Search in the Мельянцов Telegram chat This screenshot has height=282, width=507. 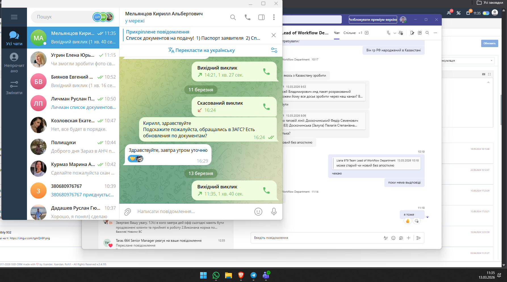tap(233, 17)
